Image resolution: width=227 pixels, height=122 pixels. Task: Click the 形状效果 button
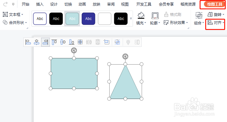tap(174, 23)
